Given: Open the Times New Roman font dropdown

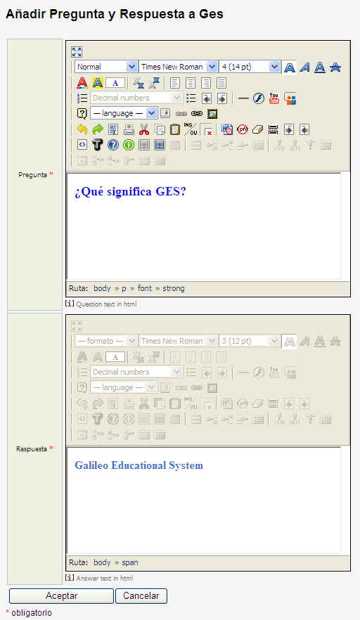Looking at the screenshot, I should tap(178, 67).
